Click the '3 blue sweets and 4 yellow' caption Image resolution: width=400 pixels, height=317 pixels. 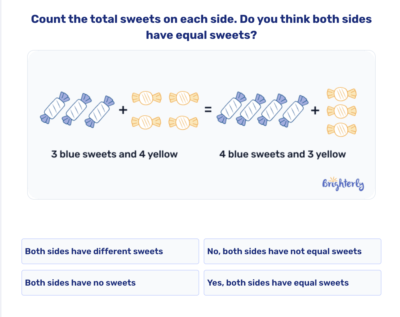click(x=114, y=154)
